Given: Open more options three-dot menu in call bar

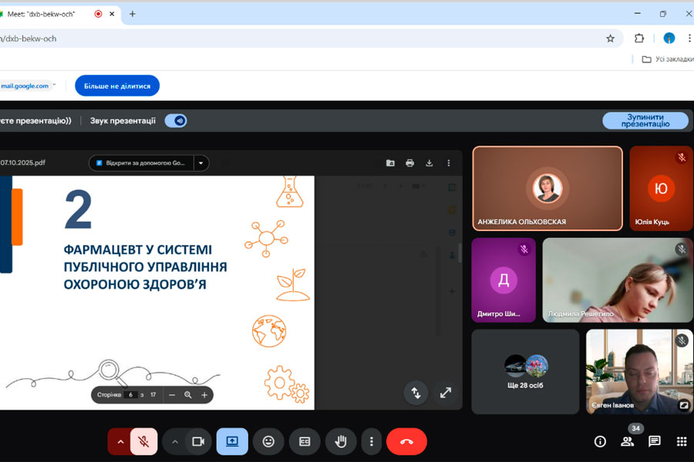Looking at the screenshot, I should pos(372,441).
